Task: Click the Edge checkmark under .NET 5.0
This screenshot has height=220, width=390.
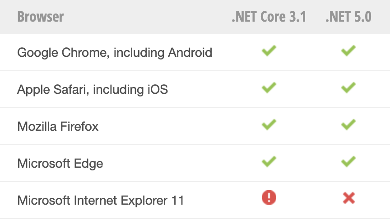Action: click(348, 161)
